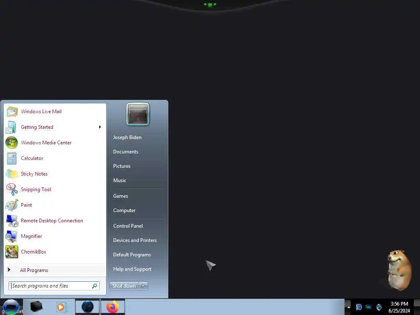The image size is (420, 315).
Task: Click the Start orb button
Action: pos(11,307)
